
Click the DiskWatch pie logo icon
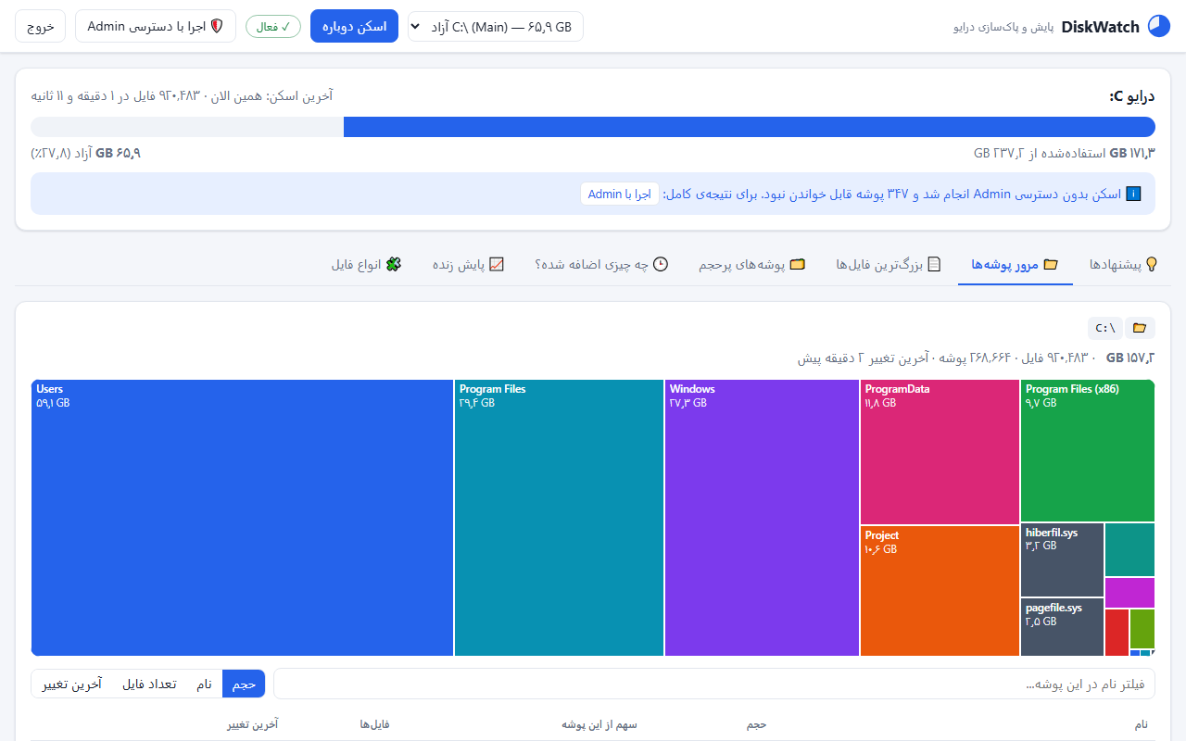1158,26
